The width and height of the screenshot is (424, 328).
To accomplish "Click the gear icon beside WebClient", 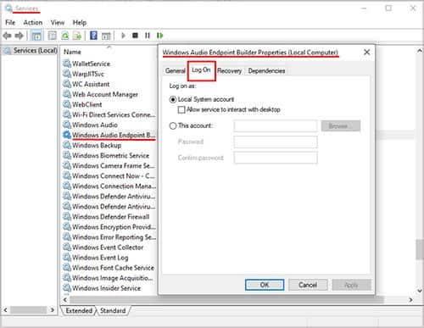I will (67, 104).
